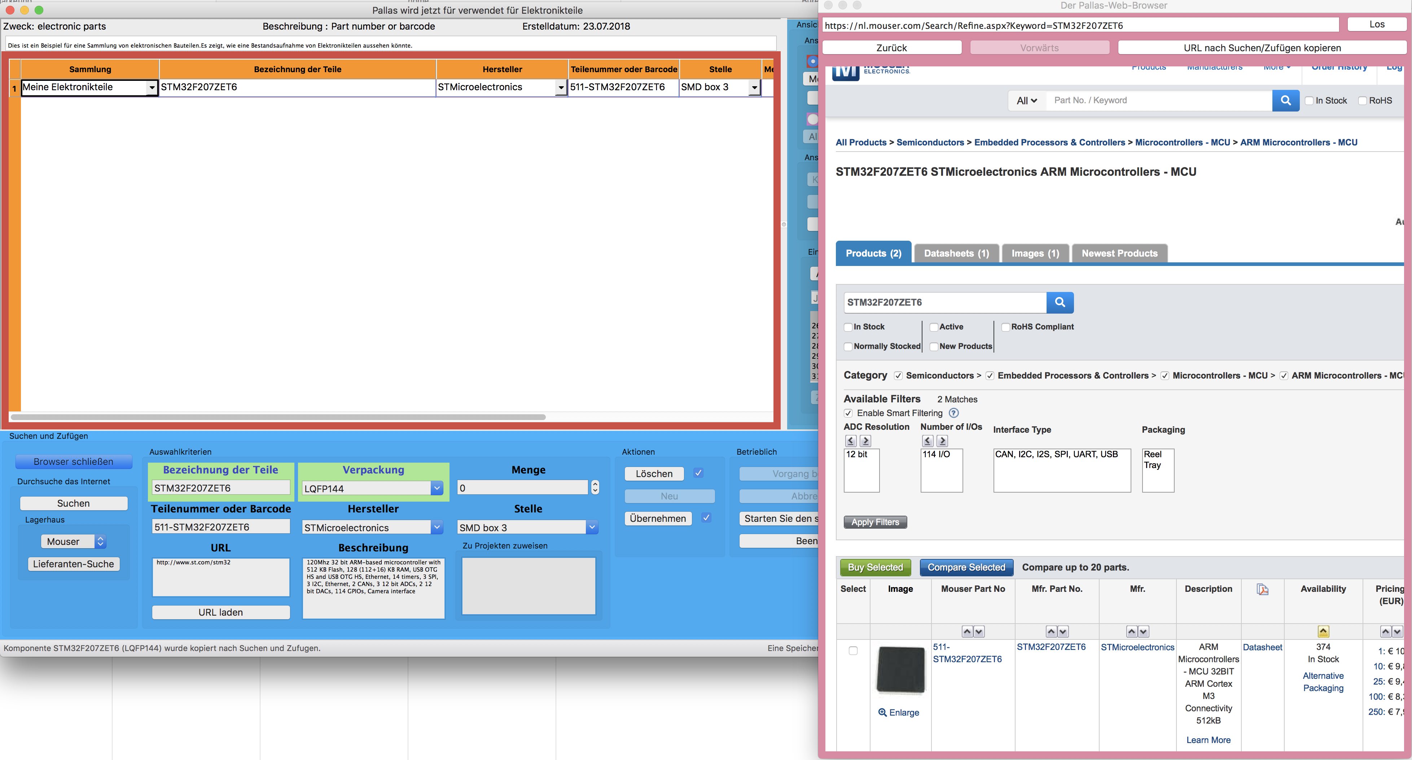Click the Number of I/Os right arrow
Viewport: 1412px width, 760px height.
(942, 440)
